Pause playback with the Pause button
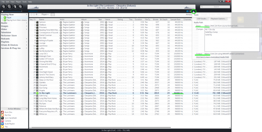This screenshot has height=132, width=262. point(9,7)
